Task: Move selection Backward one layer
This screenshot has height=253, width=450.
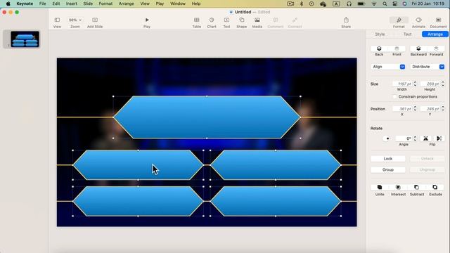Action: coord(418,48)
